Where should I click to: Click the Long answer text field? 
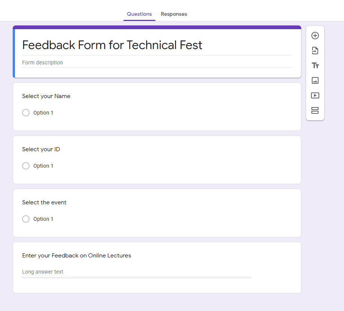[137, 272]
